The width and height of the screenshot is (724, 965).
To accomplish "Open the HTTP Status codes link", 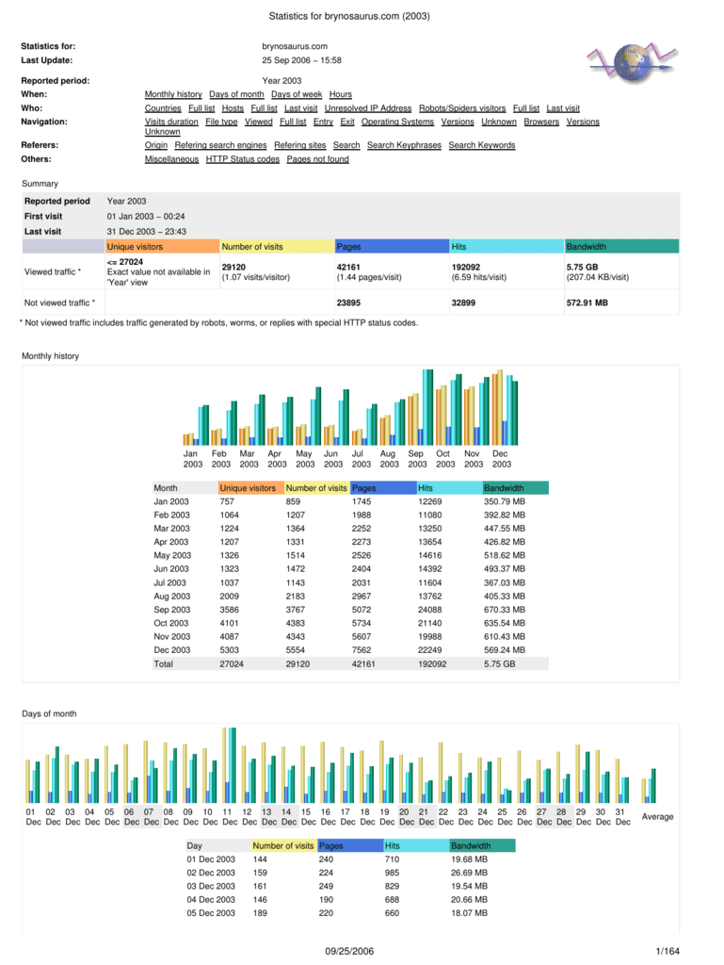I will (243, 159).
